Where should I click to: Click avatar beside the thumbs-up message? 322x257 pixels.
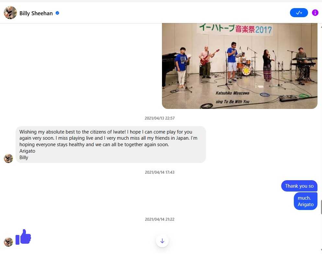[x=8, y=242]
